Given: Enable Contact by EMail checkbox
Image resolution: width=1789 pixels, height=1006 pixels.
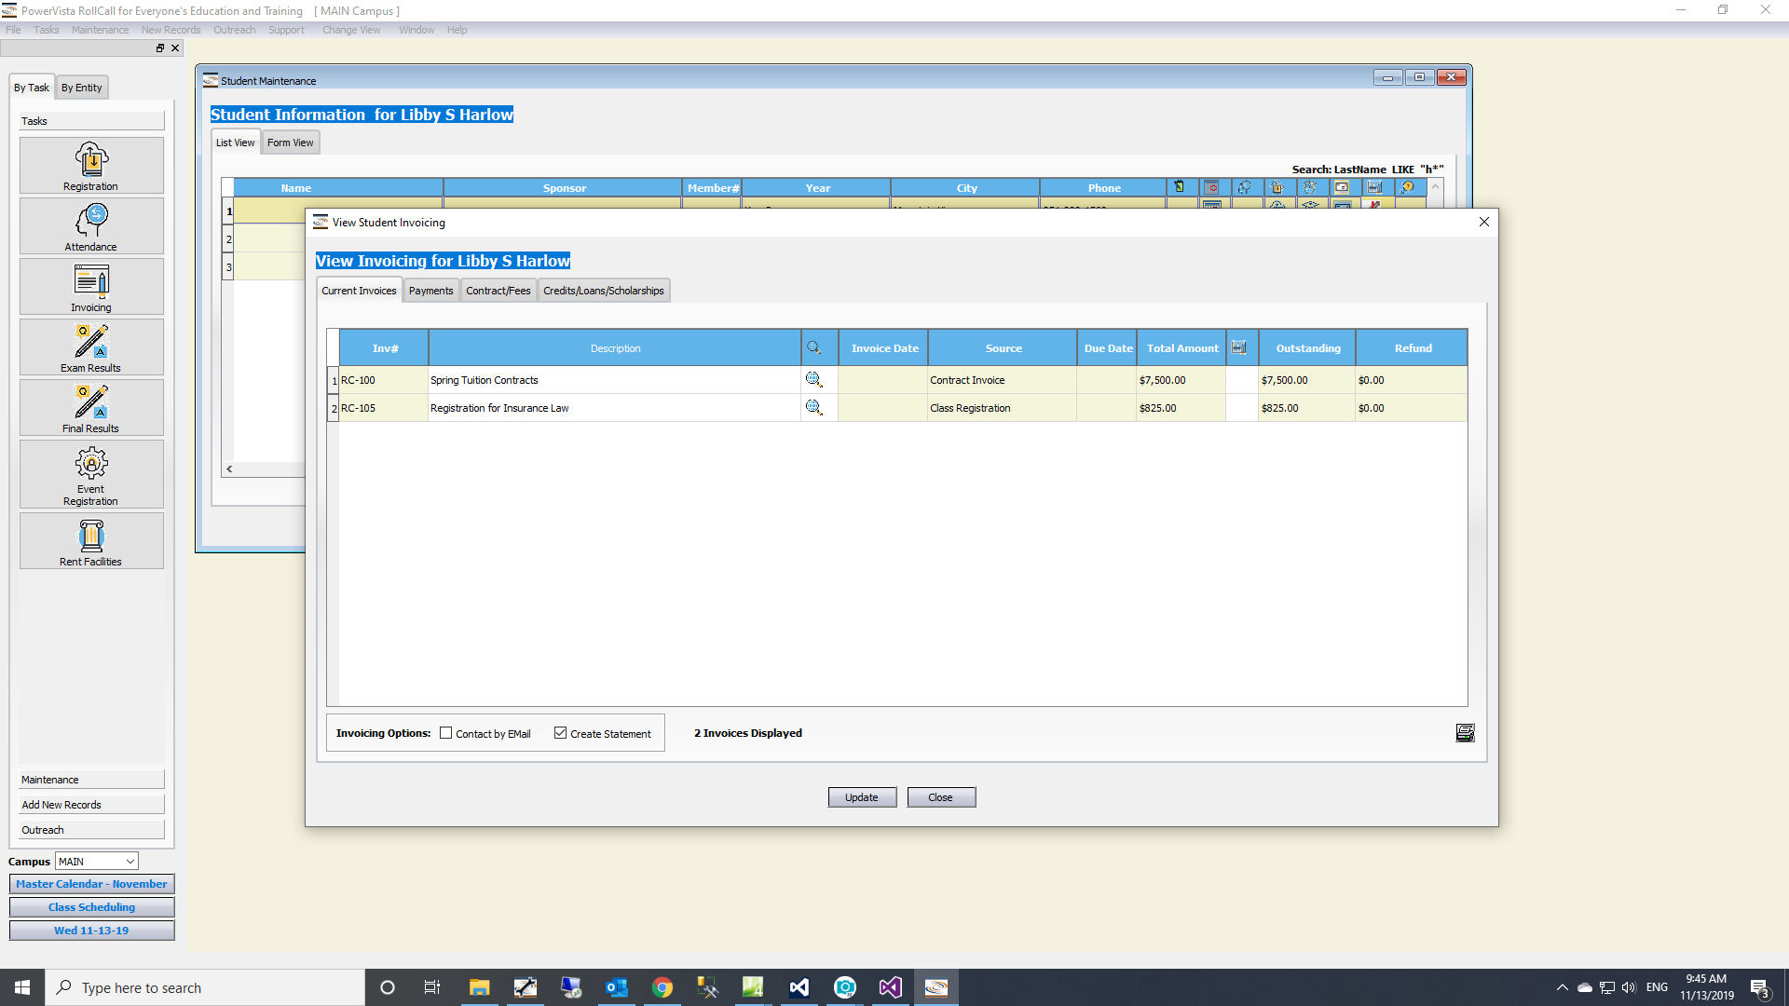Looking at the screenshot, I should tap(447, 733).
